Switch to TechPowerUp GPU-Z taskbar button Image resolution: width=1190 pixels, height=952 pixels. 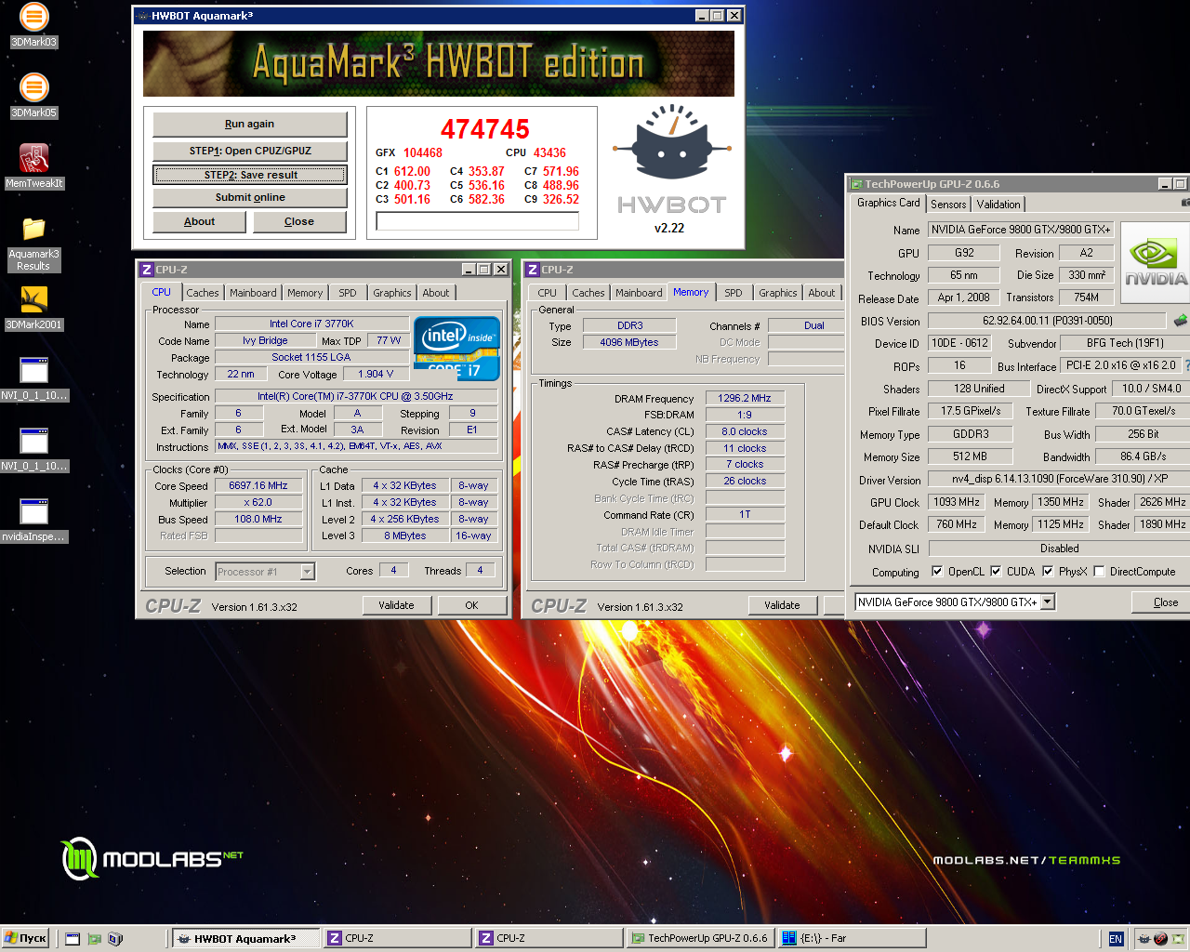click(x=701, y=939)
